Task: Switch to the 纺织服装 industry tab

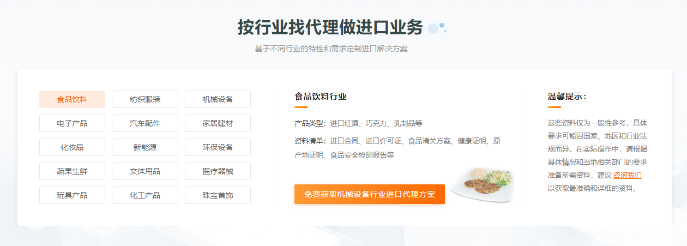Action: pyautogui.click(x=145, y=99)
